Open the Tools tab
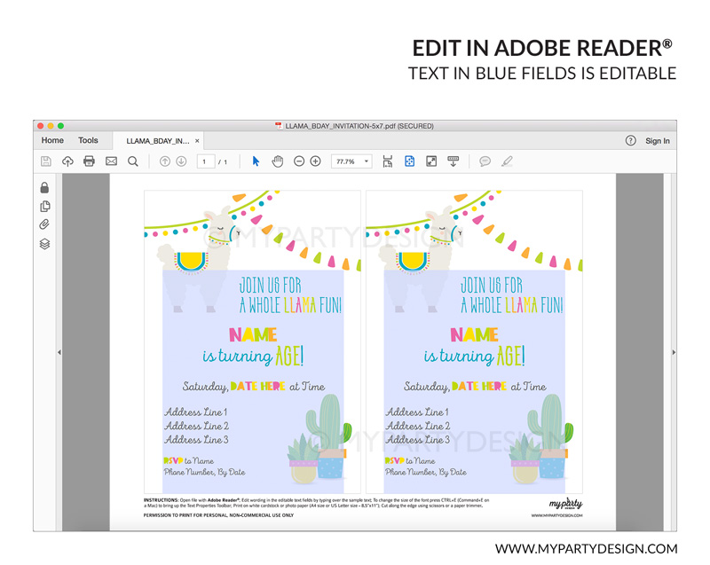 (x=88, y=140)
